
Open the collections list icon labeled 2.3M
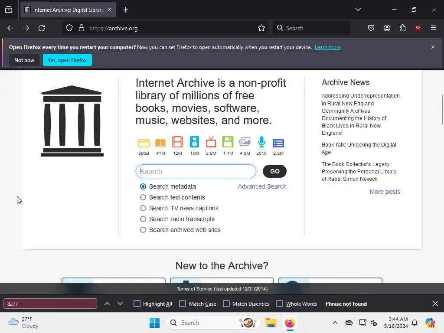tap(278, 143)
